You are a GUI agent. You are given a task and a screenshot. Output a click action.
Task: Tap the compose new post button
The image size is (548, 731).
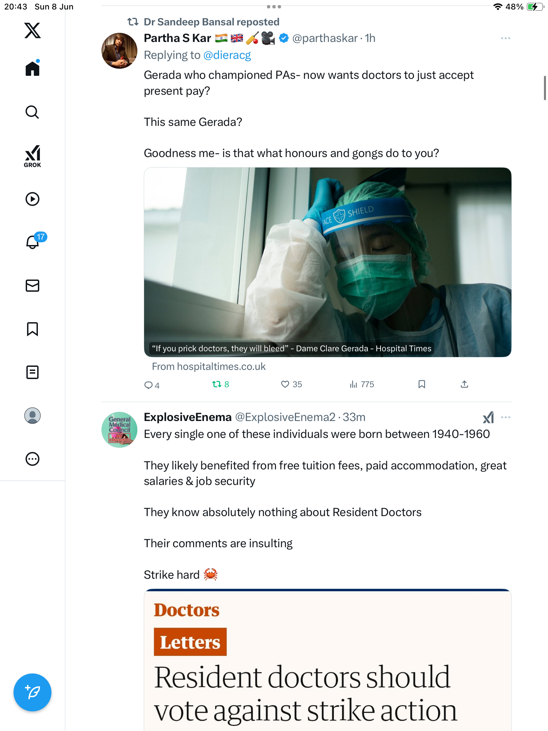(32, 692)
